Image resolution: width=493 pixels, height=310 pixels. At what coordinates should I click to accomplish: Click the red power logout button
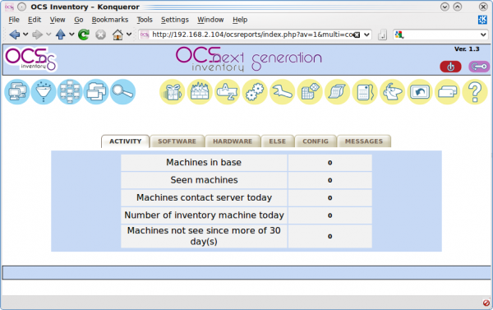click(x=450, y=67)
